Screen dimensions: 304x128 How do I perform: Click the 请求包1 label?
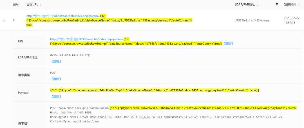point(23,123)
